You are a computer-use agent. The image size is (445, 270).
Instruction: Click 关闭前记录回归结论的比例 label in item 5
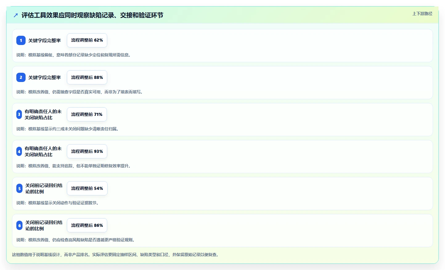pyautogui.click(x=44, y=188)
